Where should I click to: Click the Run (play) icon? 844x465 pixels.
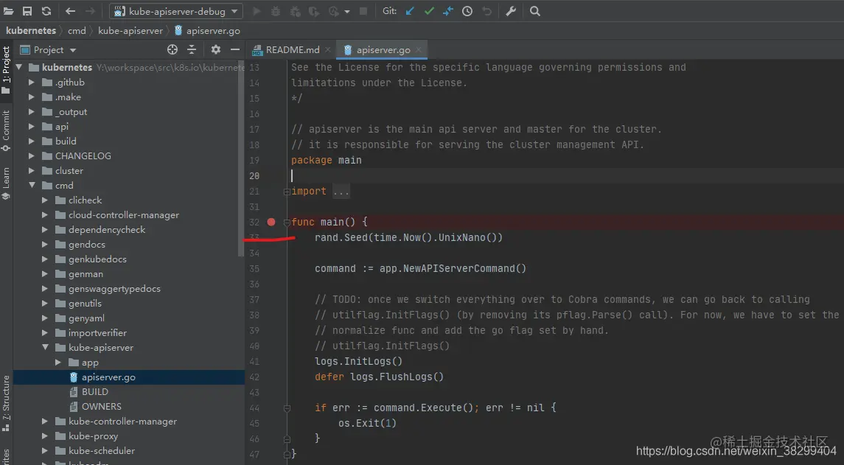257,11
